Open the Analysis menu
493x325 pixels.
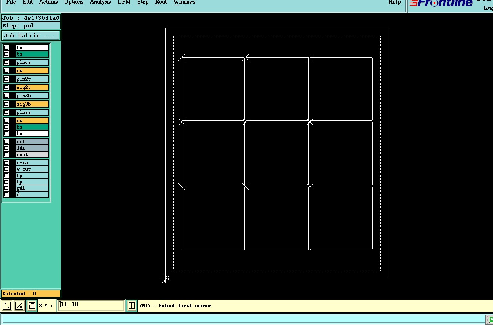click(100, 2)
